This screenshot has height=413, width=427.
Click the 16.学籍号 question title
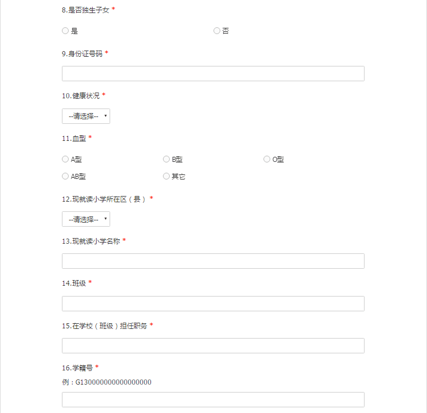click(77, 368)
